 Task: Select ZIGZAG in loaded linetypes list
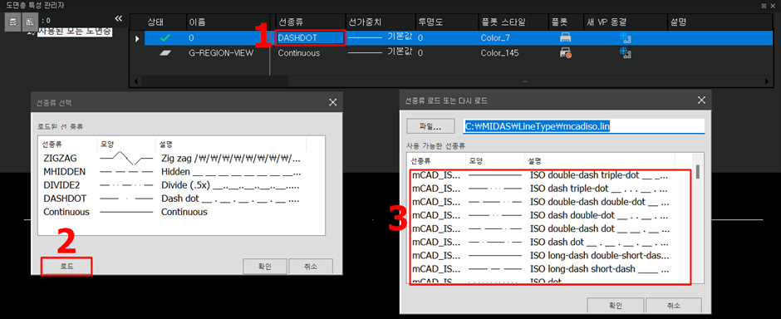(172, 159)
